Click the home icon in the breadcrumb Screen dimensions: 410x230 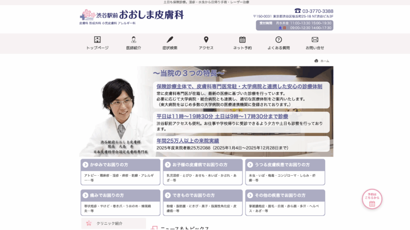(x=316, y=61)
